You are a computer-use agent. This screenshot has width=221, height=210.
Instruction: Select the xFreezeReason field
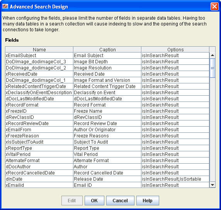pyautogui.click(x=39, y=136)
